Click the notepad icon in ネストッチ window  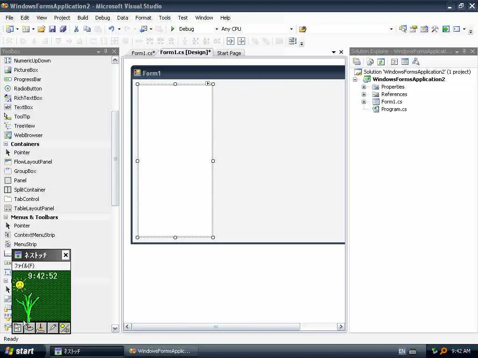(18, 328)
